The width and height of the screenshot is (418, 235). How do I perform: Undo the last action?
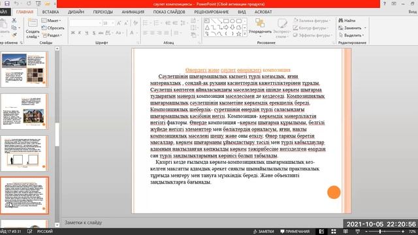[x=16, y=4]
